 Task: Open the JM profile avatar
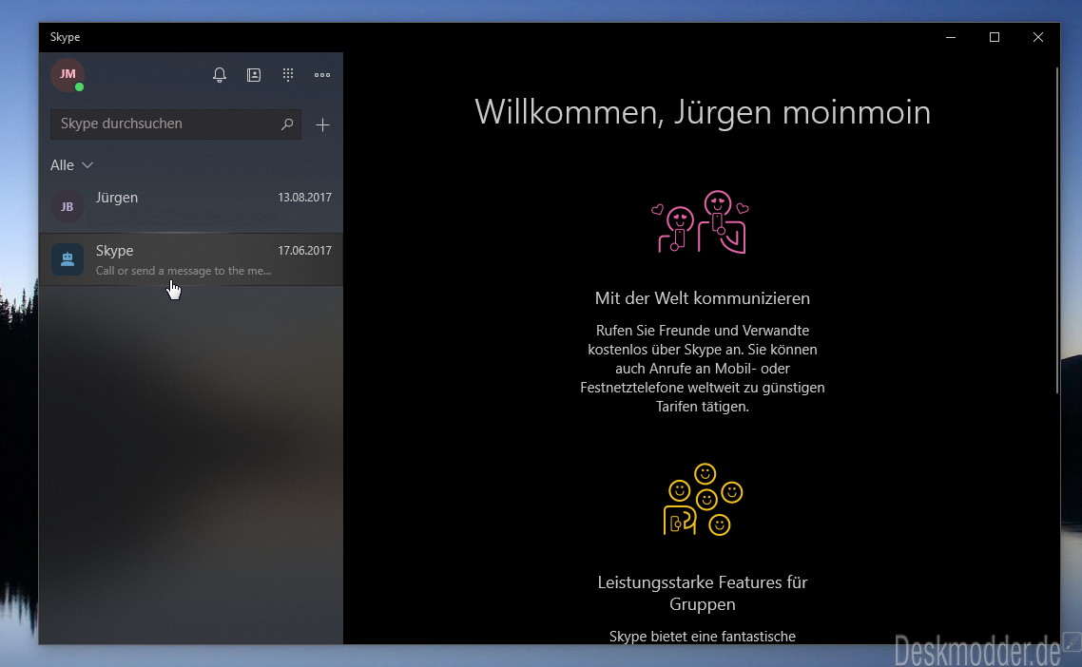point(67,74)
